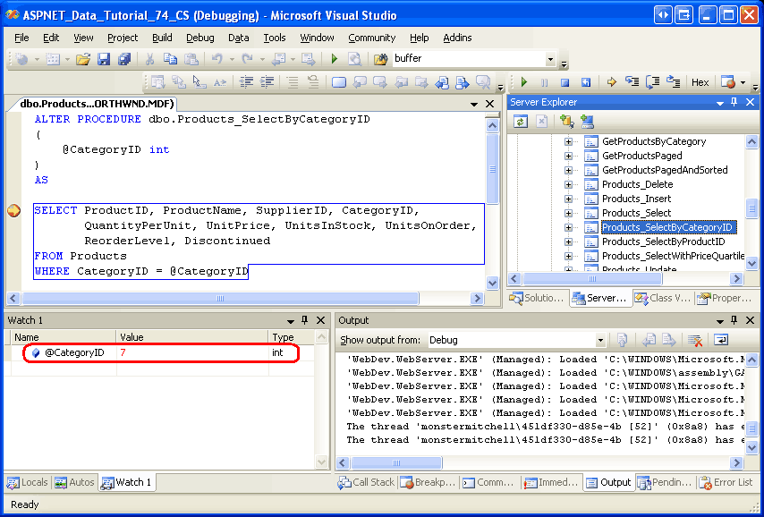Toggle Hex display button
The image size is (764, 517).
[700, 82]
